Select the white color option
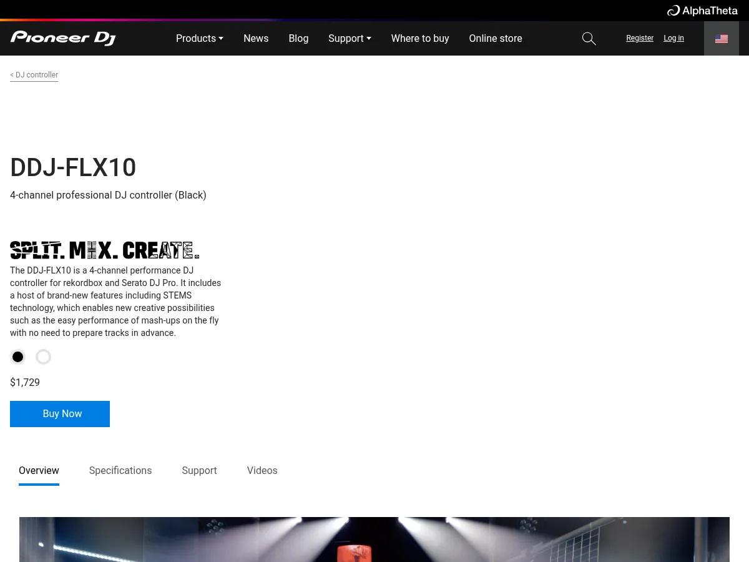This screenshot has height=562, width=749. click(x=43, y=357)
